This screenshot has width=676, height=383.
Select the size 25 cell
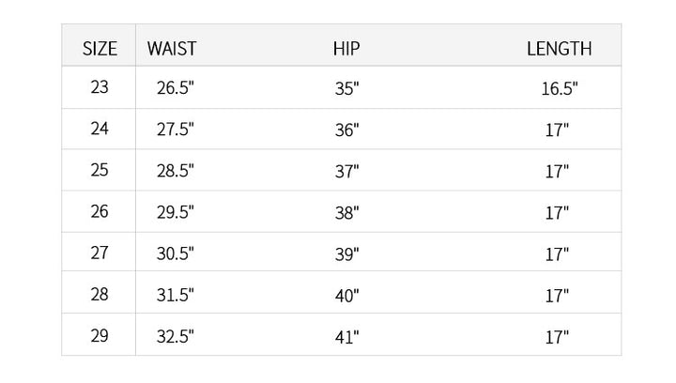tap(100, 170)
